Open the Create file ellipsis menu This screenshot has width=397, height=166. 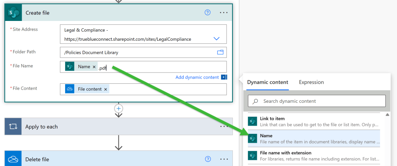[x=224, y=13]
